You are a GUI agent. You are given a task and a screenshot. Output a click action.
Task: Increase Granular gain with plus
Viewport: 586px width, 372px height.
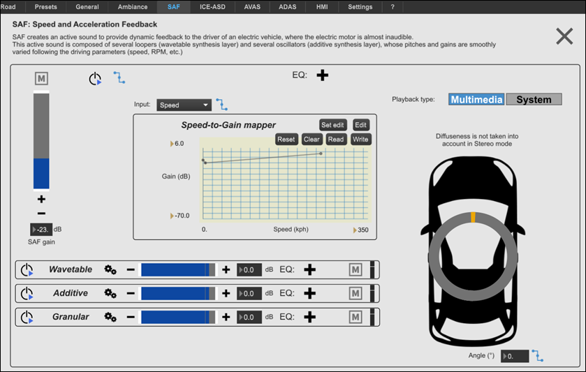click(226, 317)
